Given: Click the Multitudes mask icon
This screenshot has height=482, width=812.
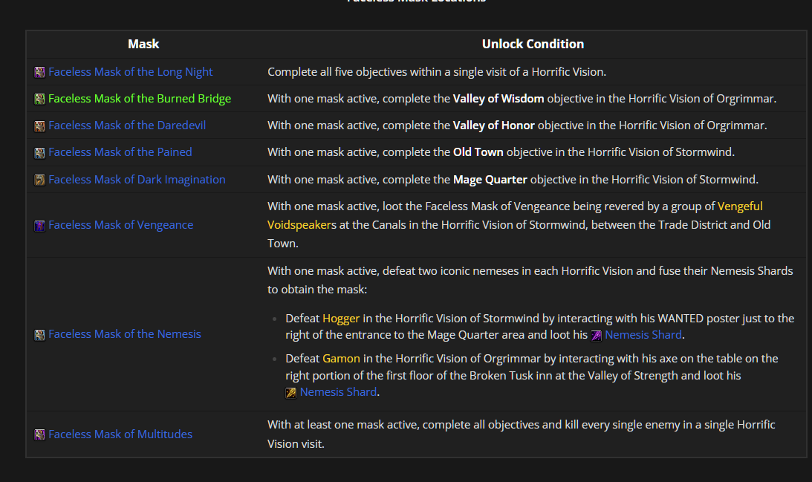Looking at the screenshot, I should pyautogui.click(x=40, y=434).
